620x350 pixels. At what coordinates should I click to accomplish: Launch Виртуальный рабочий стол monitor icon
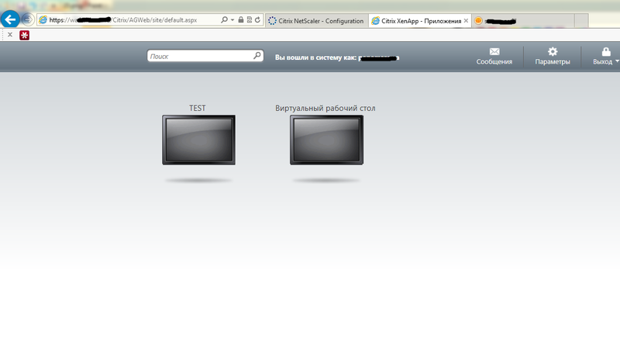tap(326, 140)
